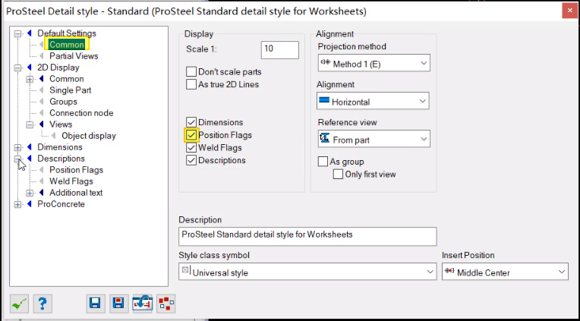Collapse the 2D Display tree node
Image resolution: width=580 pixels, height=321 pixels.
click(17, 68)
